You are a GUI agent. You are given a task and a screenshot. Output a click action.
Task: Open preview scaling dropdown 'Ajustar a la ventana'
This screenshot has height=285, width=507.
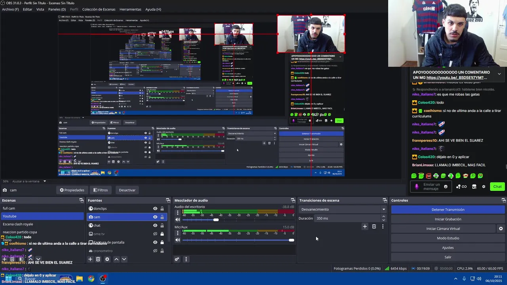point(29,181)
